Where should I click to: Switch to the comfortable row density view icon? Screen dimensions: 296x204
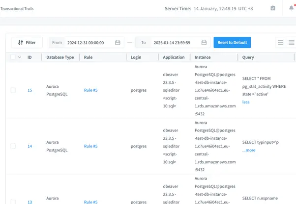pos(281,43)
